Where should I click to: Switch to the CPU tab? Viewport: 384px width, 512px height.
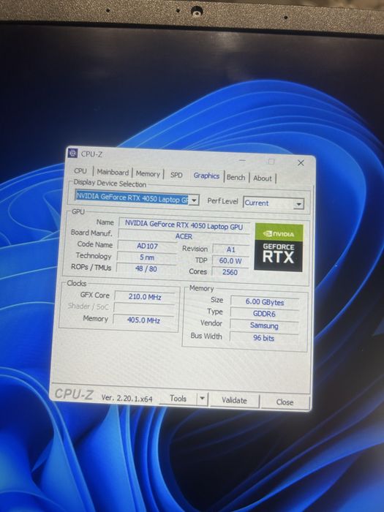80,171
